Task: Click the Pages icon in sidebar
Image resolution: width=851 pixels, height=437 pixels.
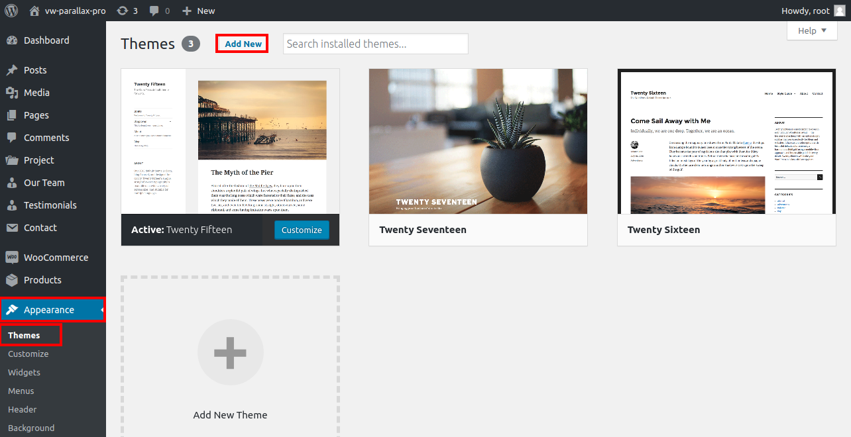Action: tap(12, 115)
